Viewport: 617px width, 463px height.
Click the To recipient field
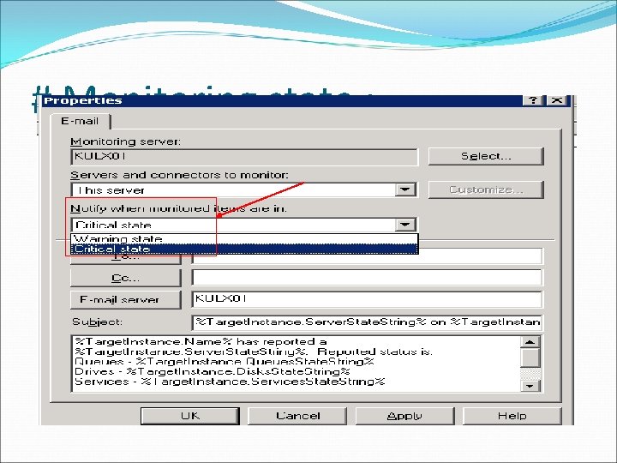pyautogui.click(x=367, y=258)
